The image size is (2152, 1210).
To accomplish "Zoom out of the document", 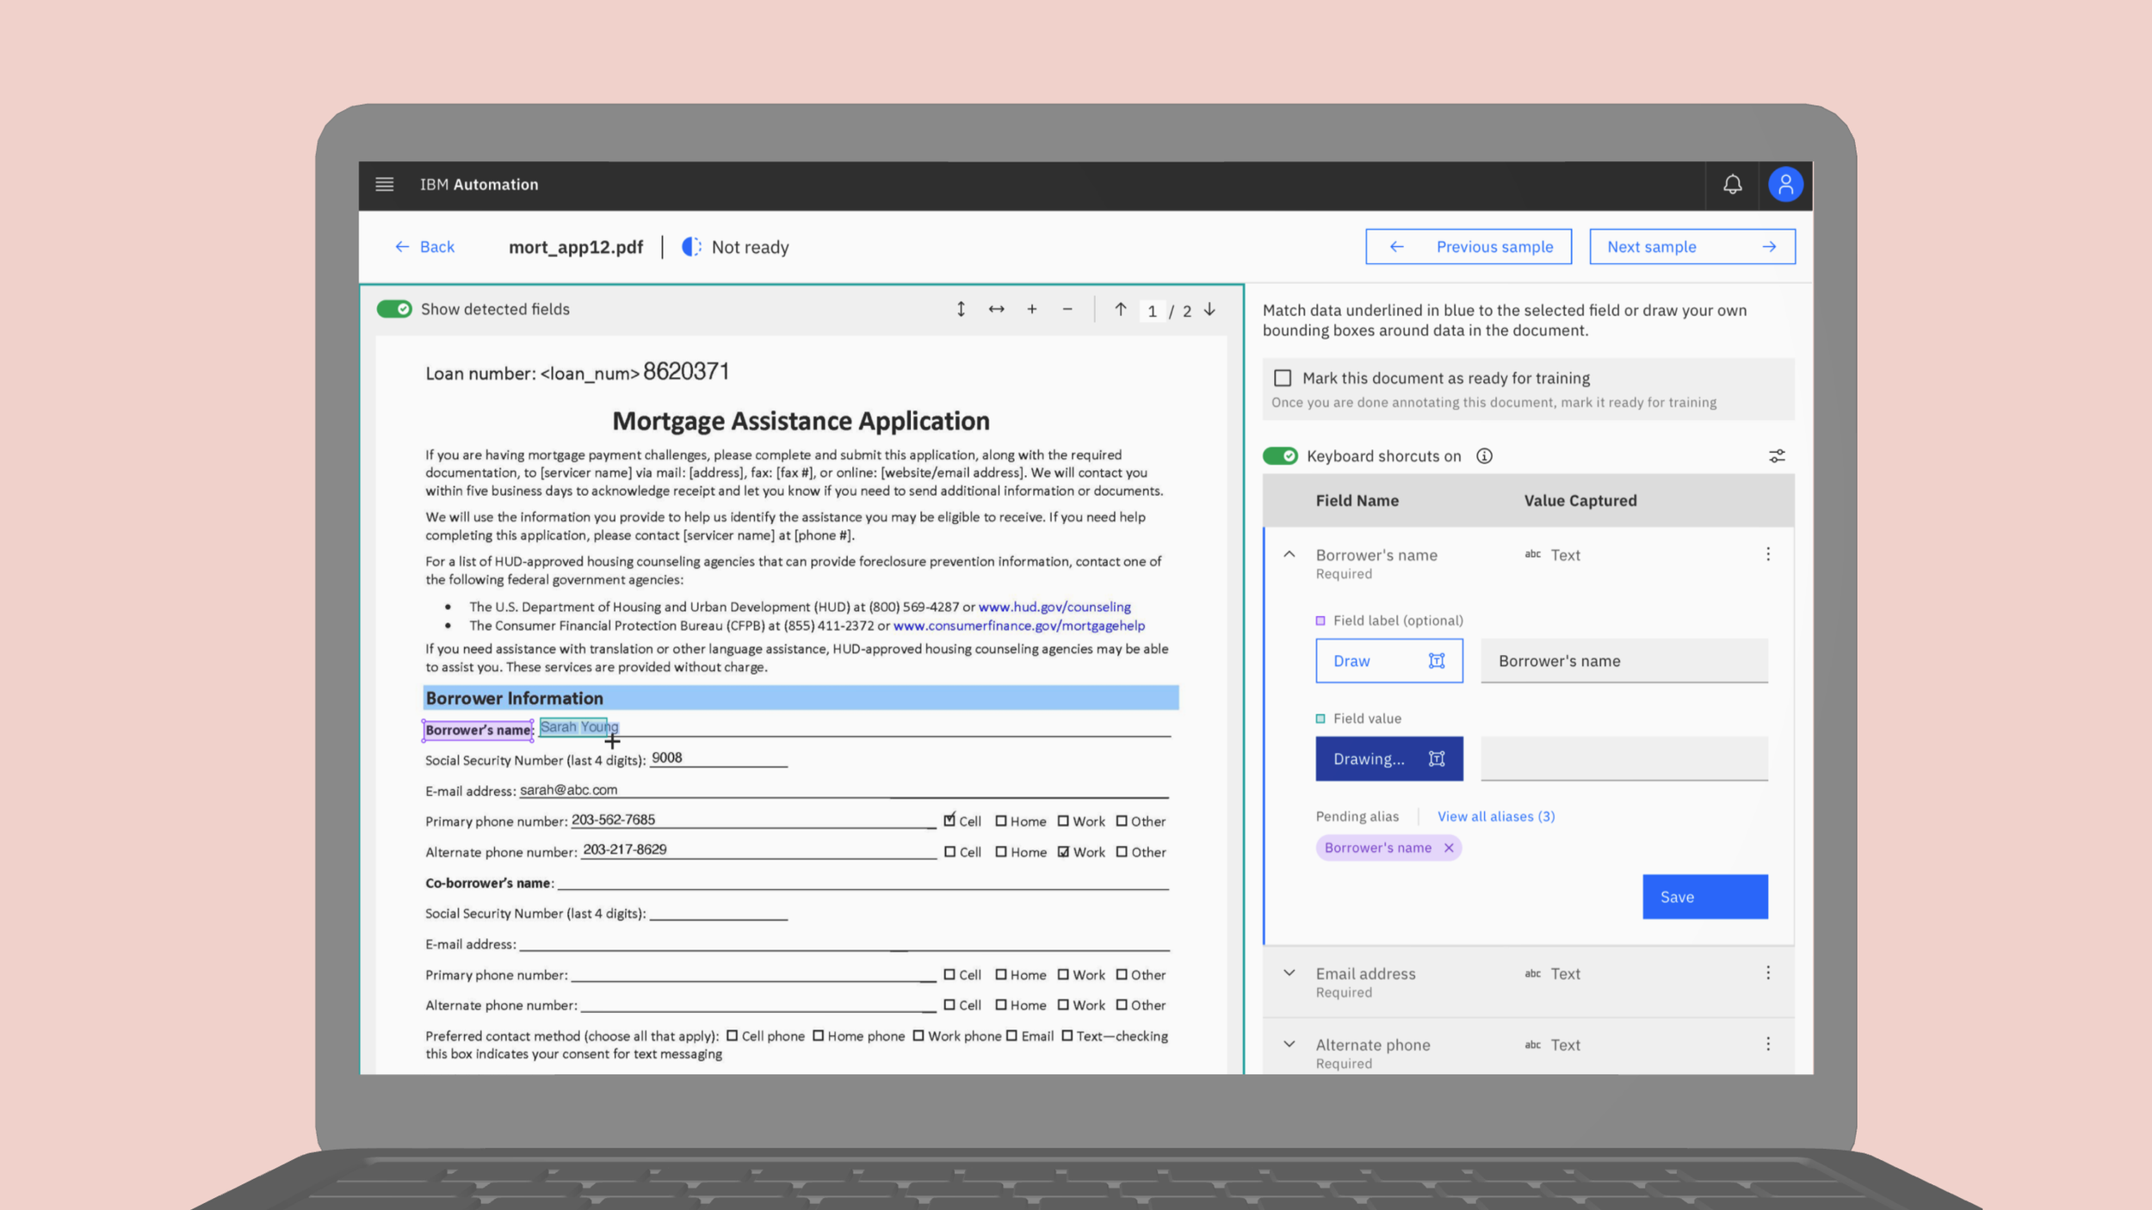I will click(1067, 309).
